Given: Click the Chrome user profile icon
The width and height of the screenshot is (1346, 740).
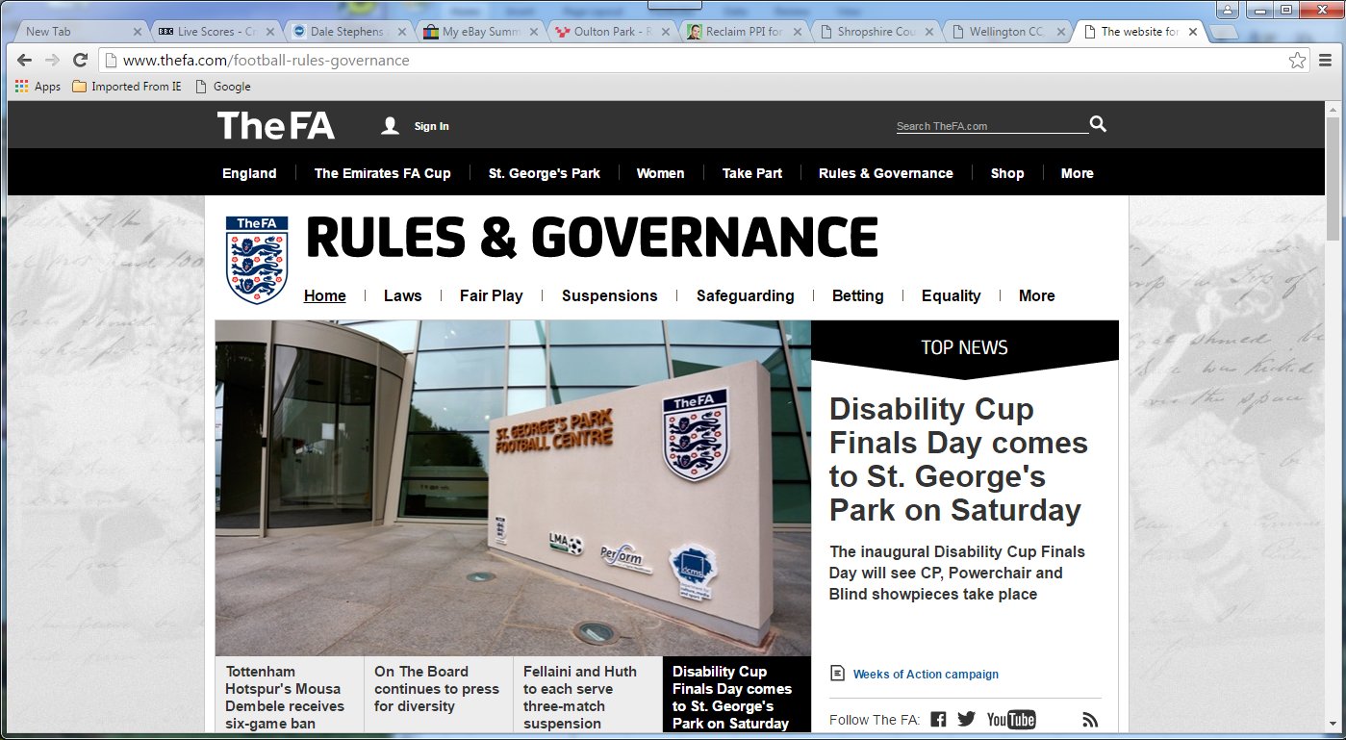Looking at the screenshot, I should pos(1229,10).
